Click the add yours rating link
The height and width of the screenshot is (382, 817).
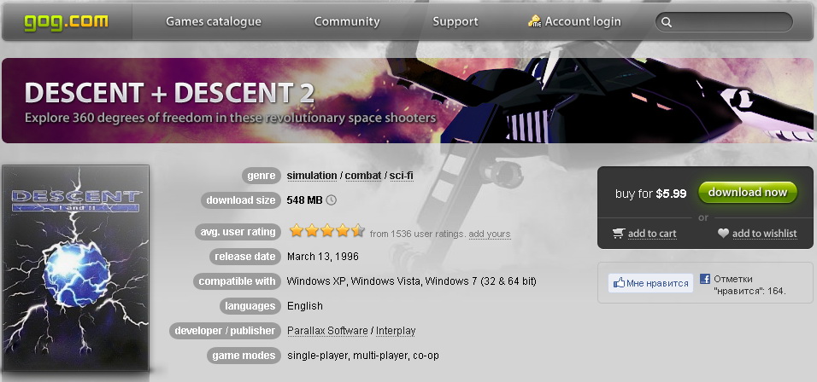tap(490, 234)
